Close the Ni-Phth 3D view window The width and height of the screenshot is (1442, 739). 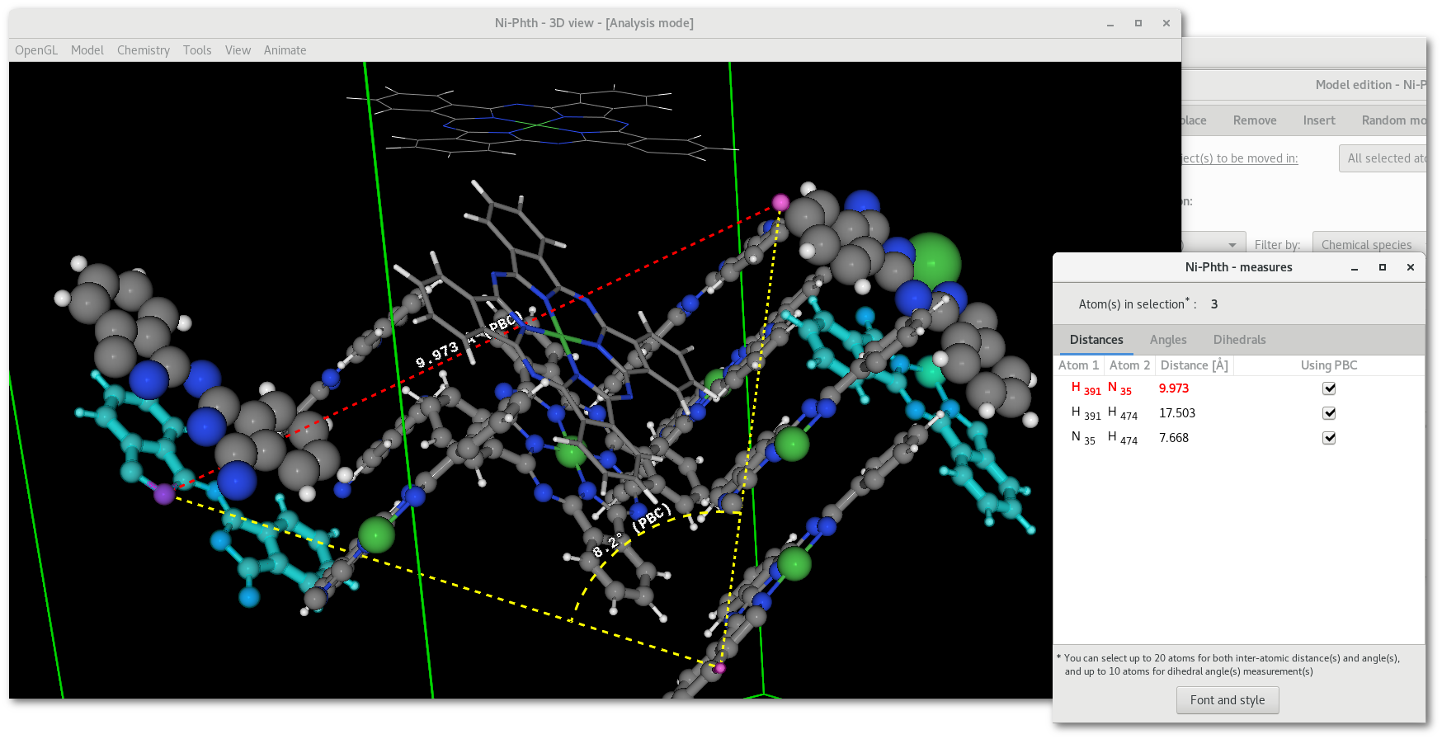pos(1166,23)
